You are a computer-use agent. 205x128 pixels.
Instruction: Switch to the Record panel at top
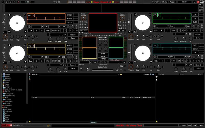click(x=172, y=2)
